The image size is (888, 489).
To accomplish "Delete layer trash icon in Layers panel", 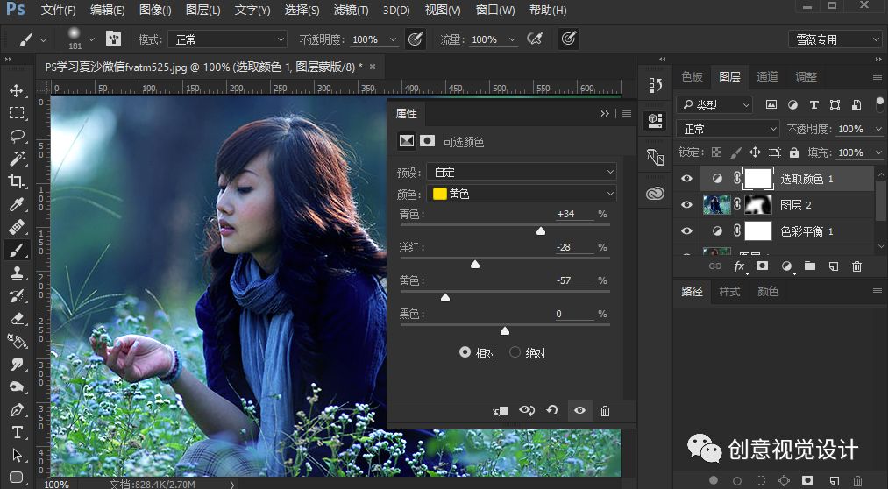I will coord(856,266).
